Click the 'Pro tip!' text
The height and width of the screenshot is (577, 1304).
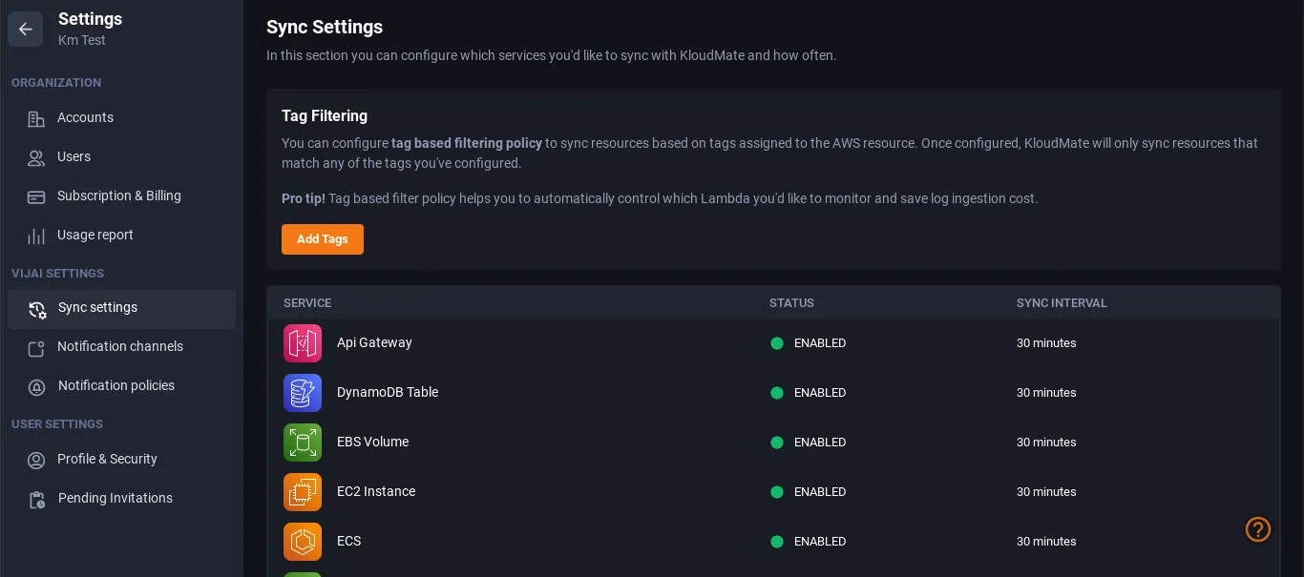click(304, 198)
